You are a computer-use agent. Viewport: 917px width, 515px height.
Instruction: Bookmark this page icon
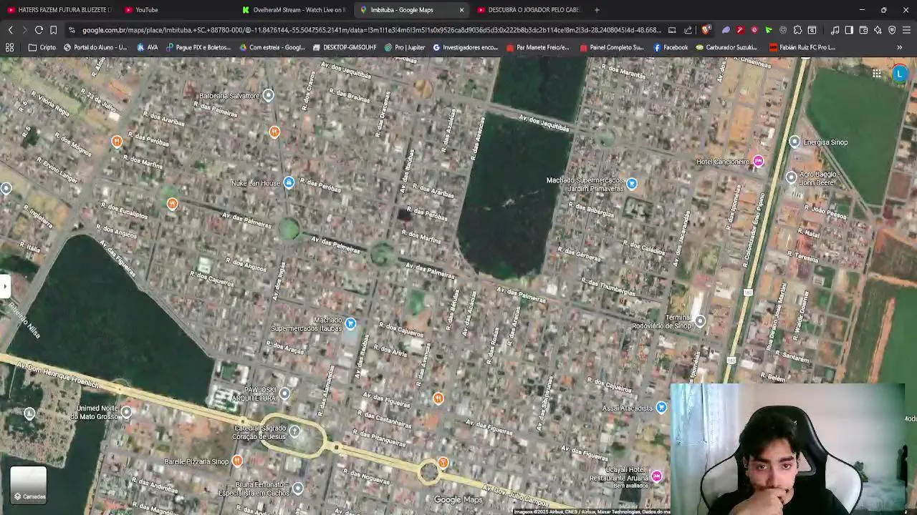pos(53,30)
